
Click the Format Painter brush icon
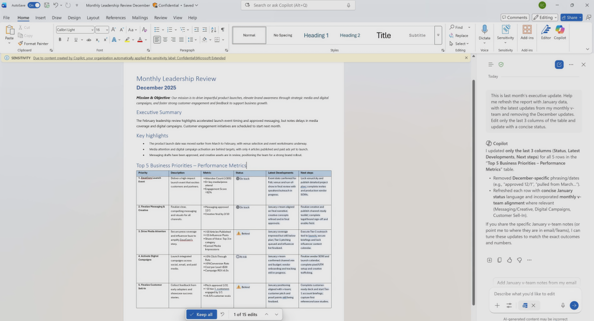tap(20, 44)
